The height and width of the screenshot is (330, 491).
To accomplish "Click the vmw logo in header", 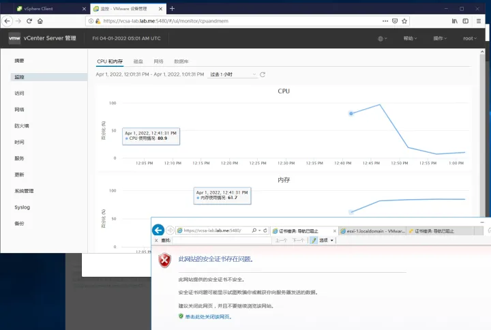I will [14, 38].
